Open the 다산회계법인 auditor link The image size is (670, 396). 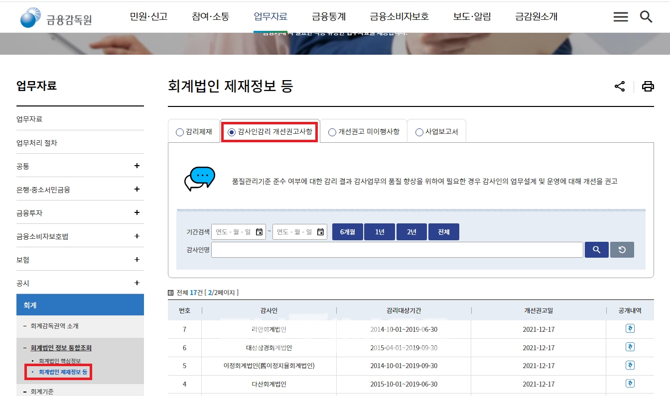(x=269, y=384)
